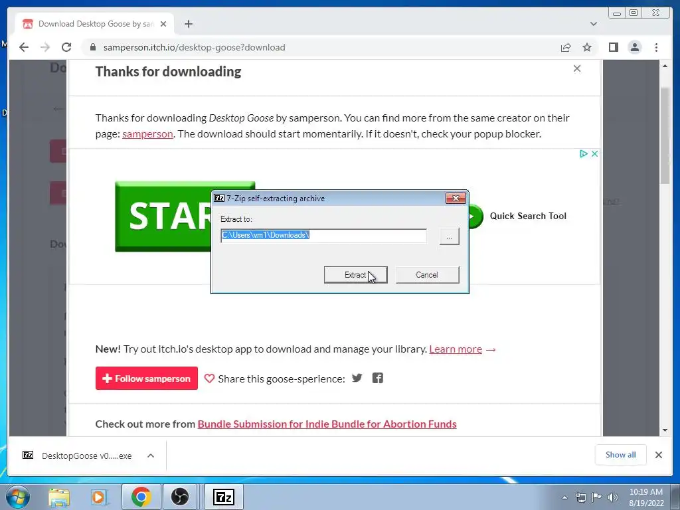Share on Twitter icon

(x=357, y=378)
